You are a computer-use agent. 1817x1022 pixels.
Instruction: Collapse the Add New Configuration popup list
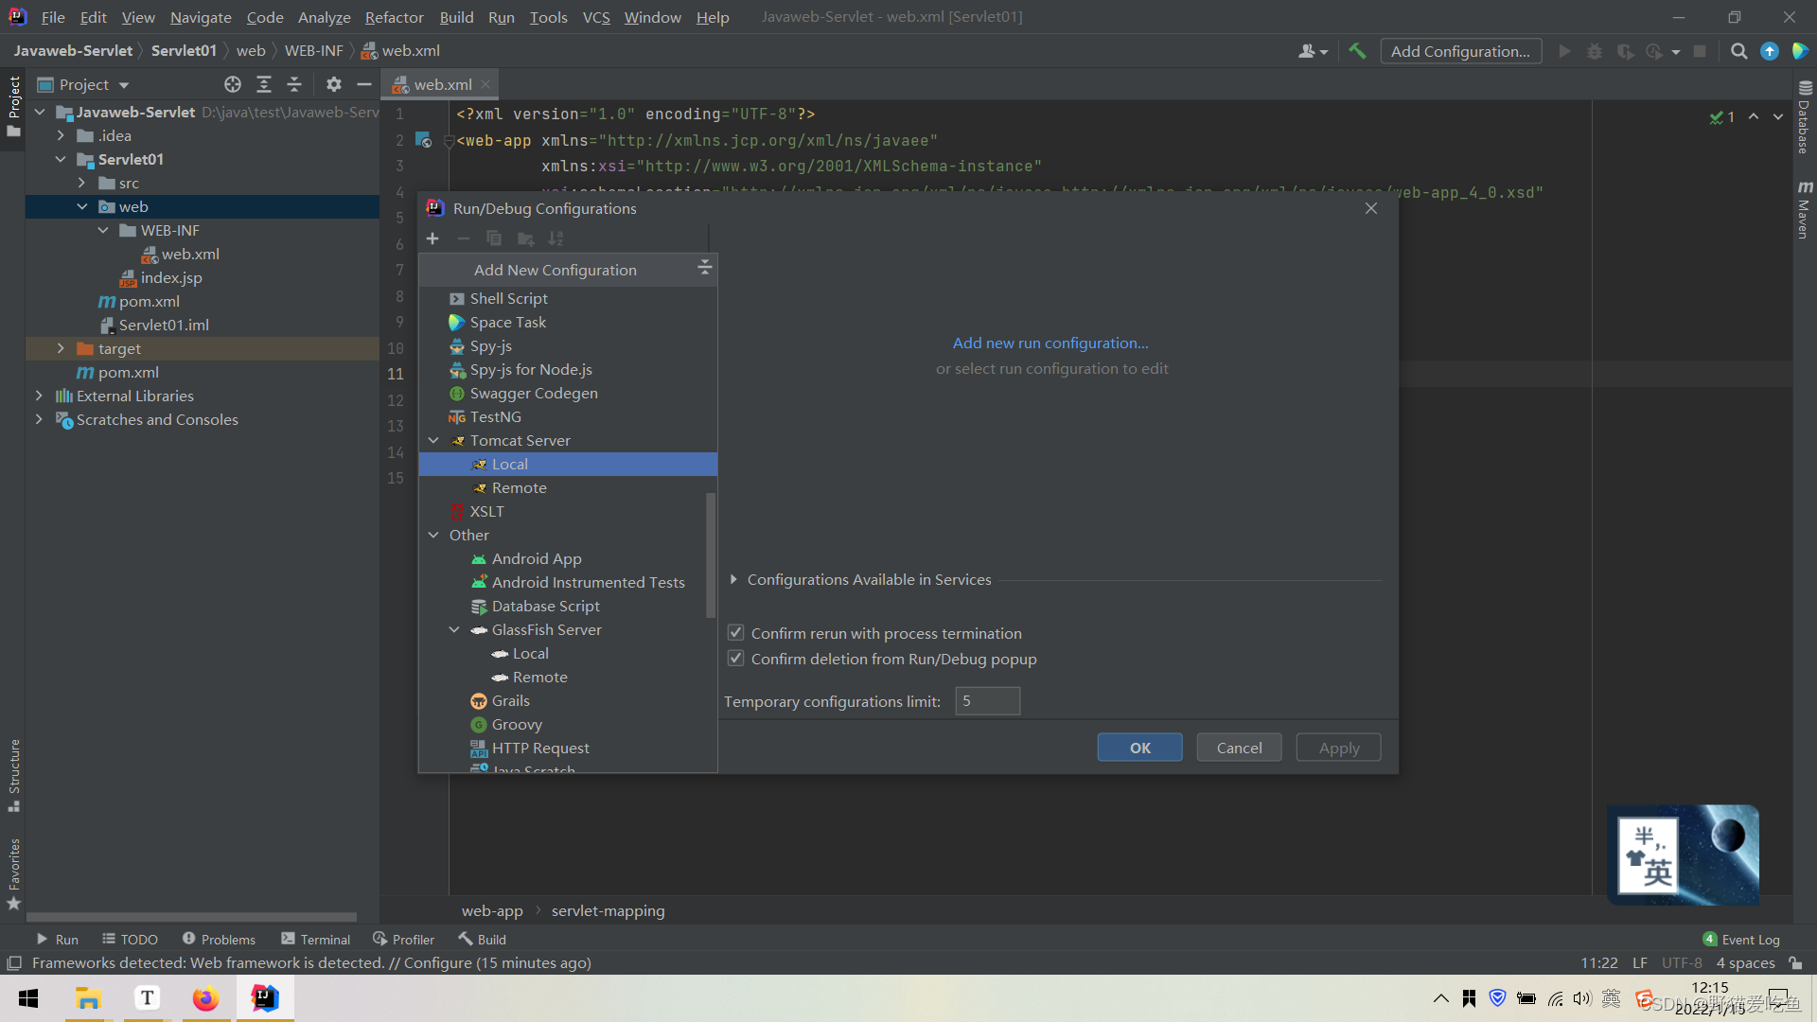tap(704, 269)
